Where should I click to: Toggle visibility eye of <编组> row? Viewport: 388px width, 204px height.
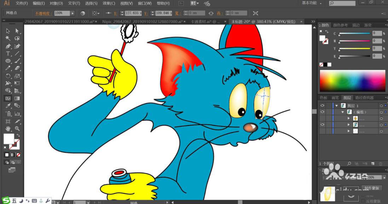tap(322, 112)
